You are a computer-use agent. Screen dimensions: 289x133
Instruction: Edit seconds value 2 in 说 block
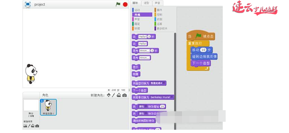pyautogui.click(x=149, y=37)
